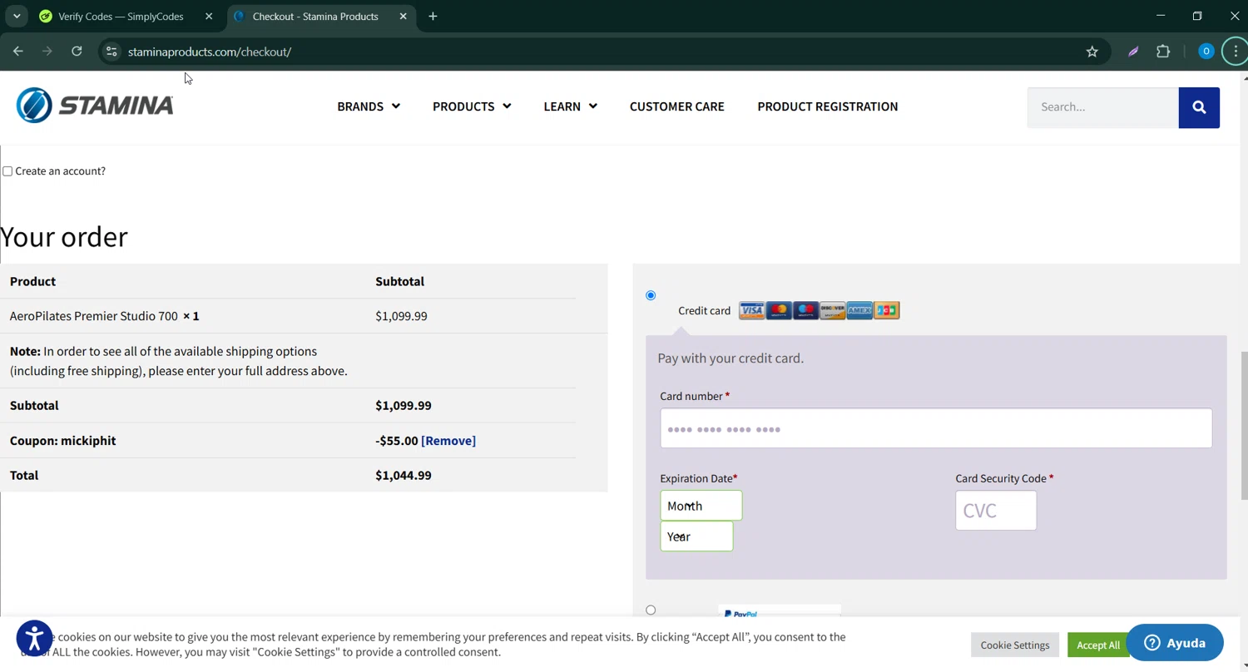
Task: Click the AeroPilates Premier Studio 700 product name
Action: [x=93, y=316]
